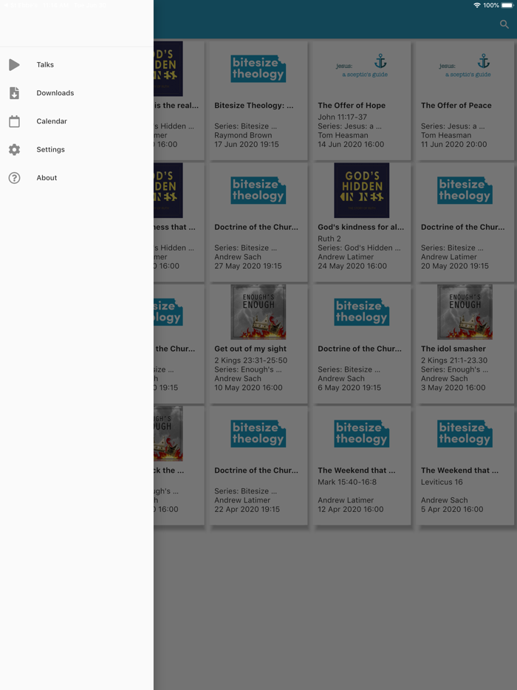
Task: Select date '24 May 2020 16:00'
Action: coord(352,266)
